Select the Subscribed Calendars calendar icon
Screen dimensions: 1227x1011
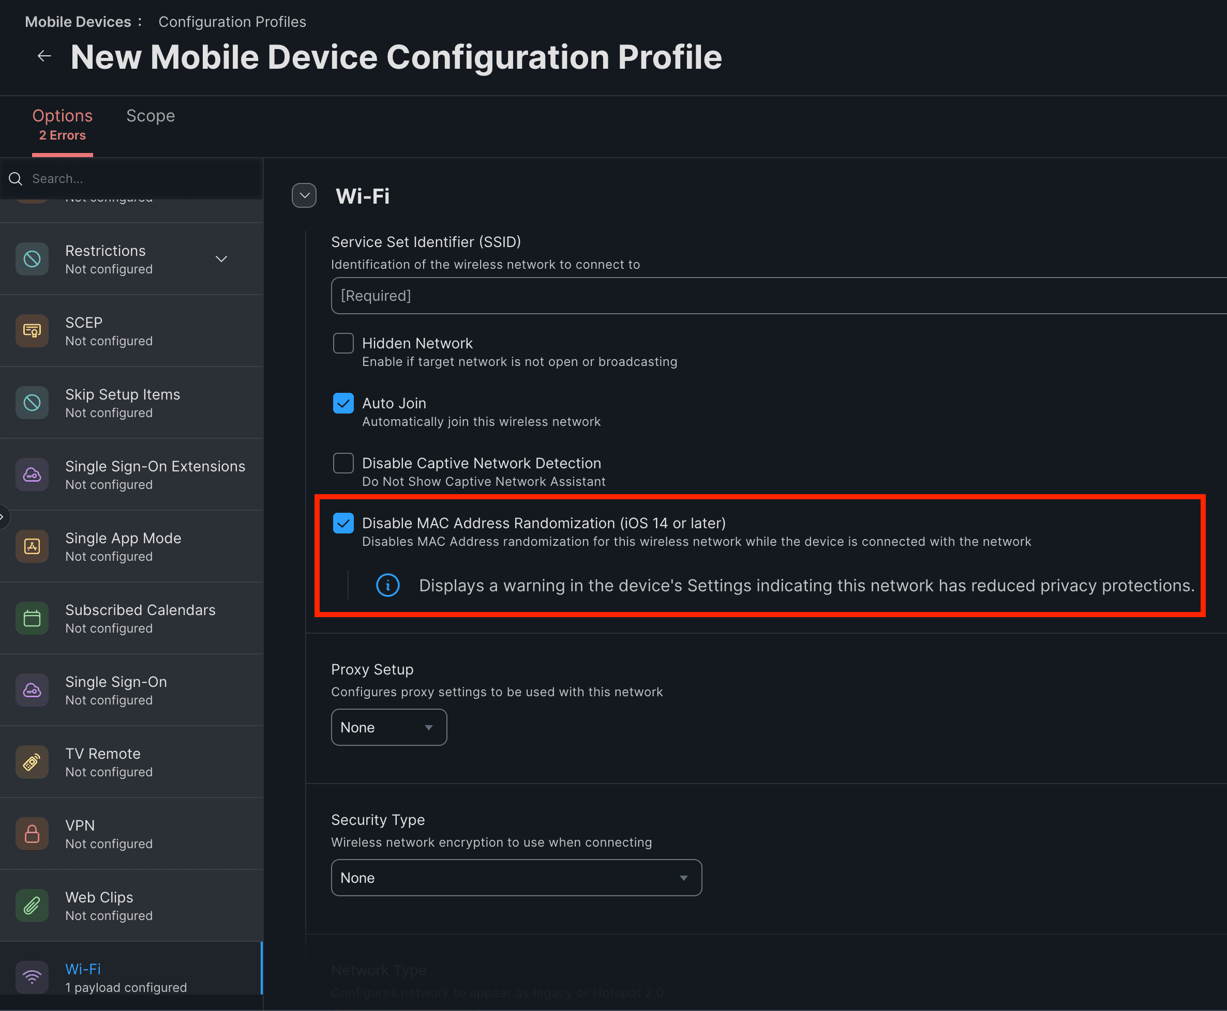(x=32, y=618)
